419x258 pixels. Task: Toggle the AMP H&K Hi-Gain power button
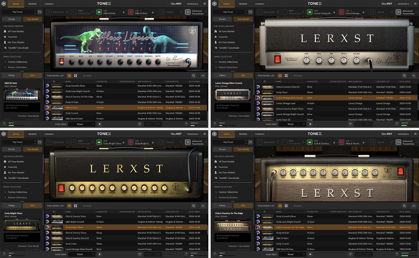pyautogui.click(x=99, y=12)
